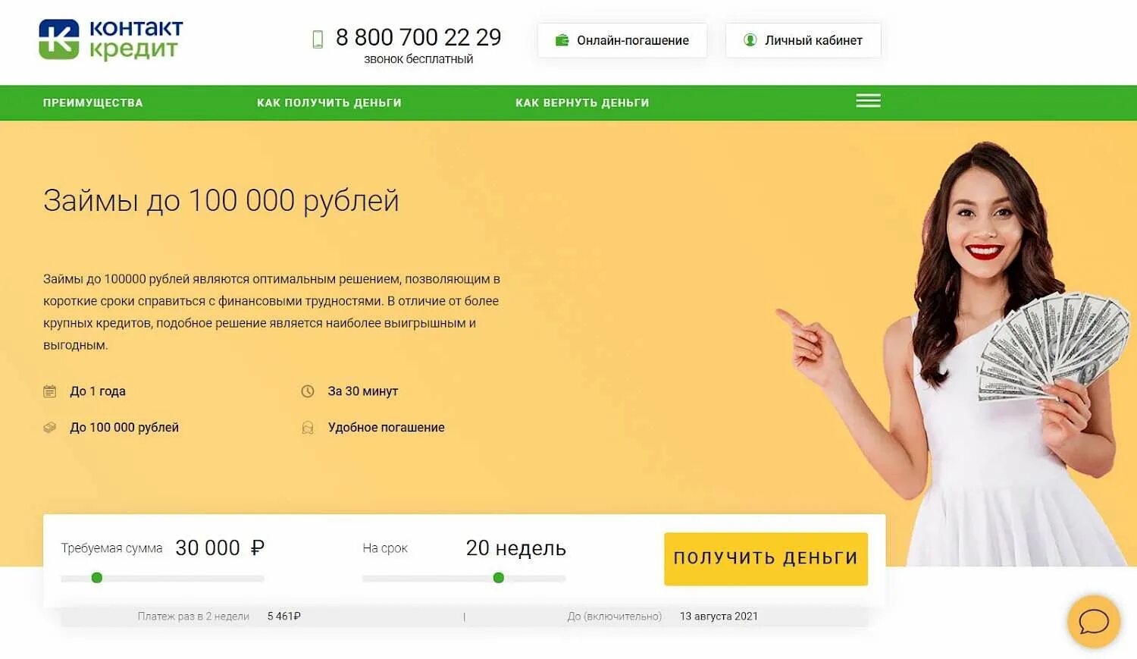Screen dimensions: 1137x659
Task: Click the wallet icon in Онлайн-погашение
Action: pos(562,40)
